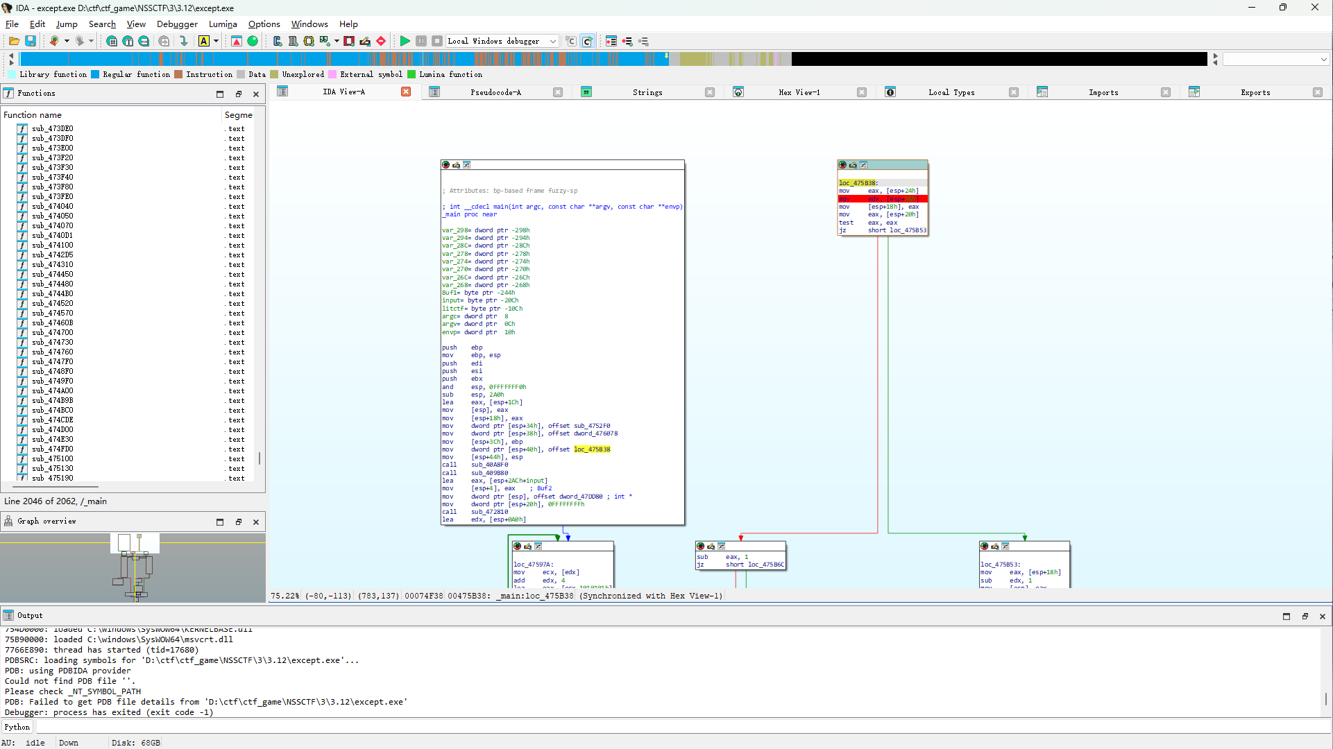The height and width of the screenshot is (749, 1333).
Task: Click the green circle toolbar icon
Action: [253, 42]
